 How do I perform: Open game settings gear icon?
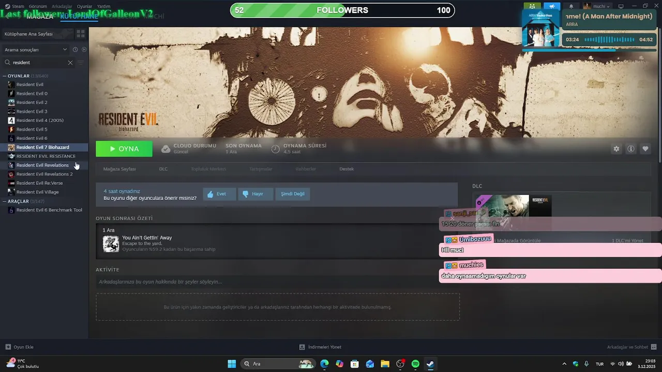(616, 149)
